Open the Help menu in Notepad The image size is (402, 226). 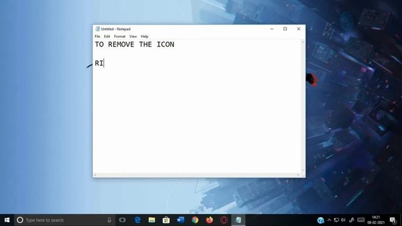(144, 36)
